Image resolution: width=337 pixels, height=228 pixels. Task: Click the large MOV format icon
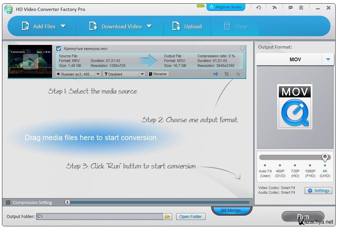pyautogui.click(x=295, y=107)
